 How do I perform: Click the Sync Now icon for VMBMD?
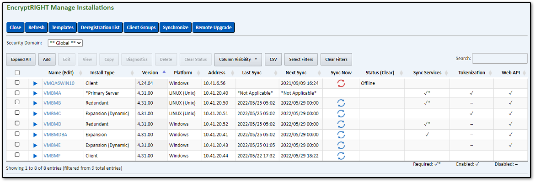tap(341, 124)
